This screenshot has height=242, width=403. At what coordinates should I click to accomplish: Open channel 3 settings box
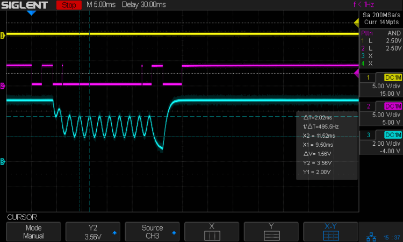click(x=381, y=143)
